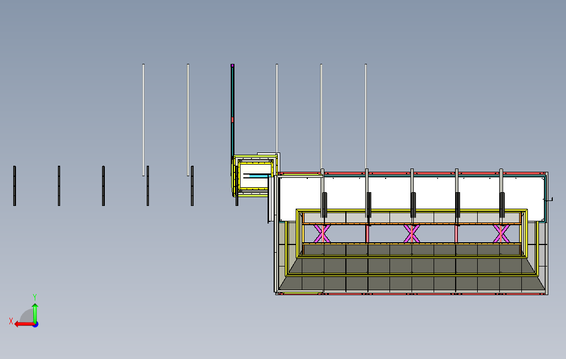
Task: Select the small yellow framed box assembly
Action: click(254, 176)
